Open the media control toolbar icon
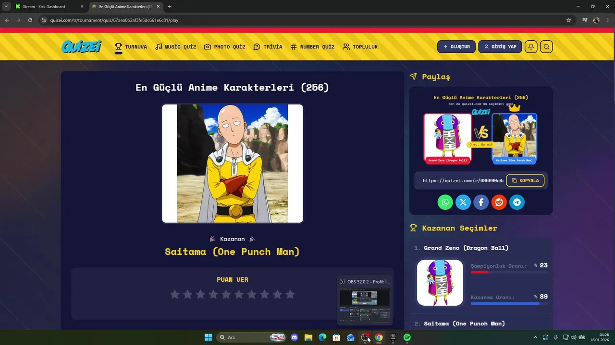 [x=585, y=20]
